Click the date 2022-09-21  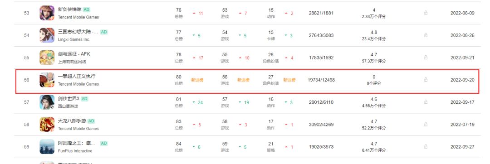click(x=462, y=58)
